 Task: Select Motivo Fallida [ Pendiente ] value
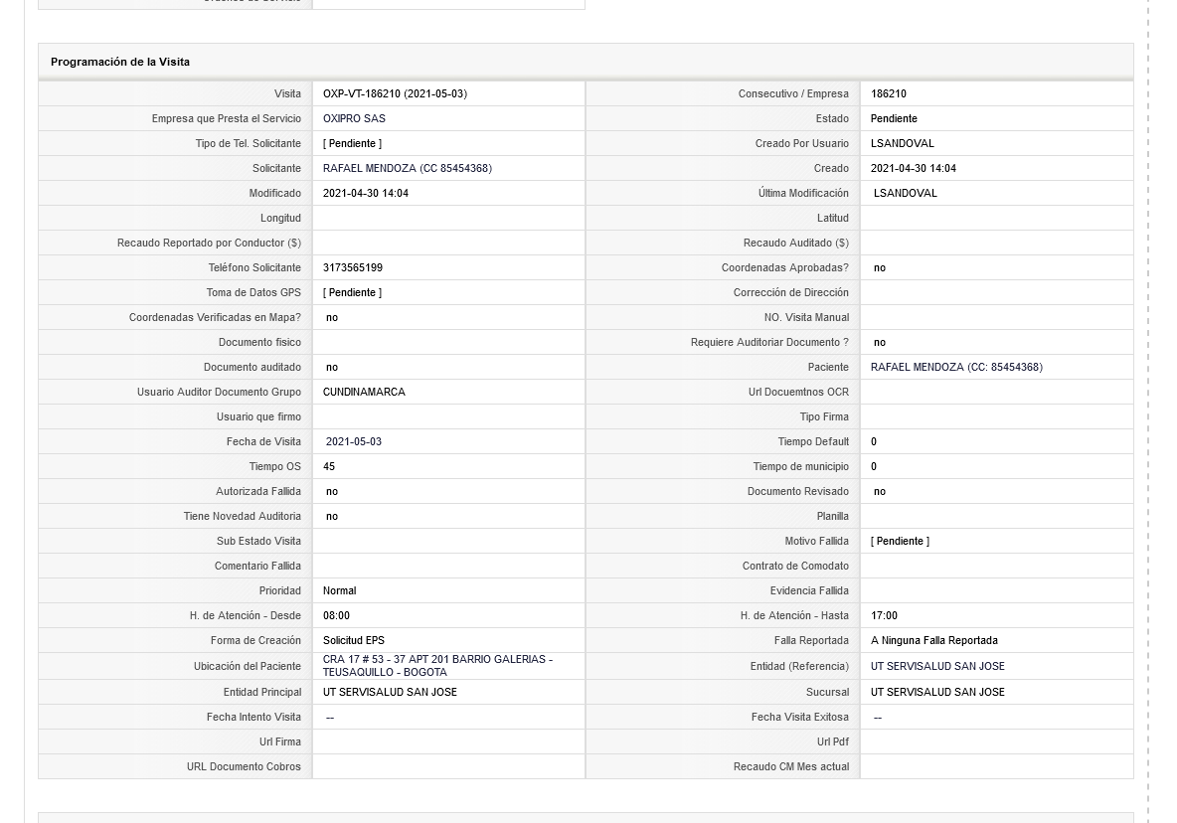(900, 541)
